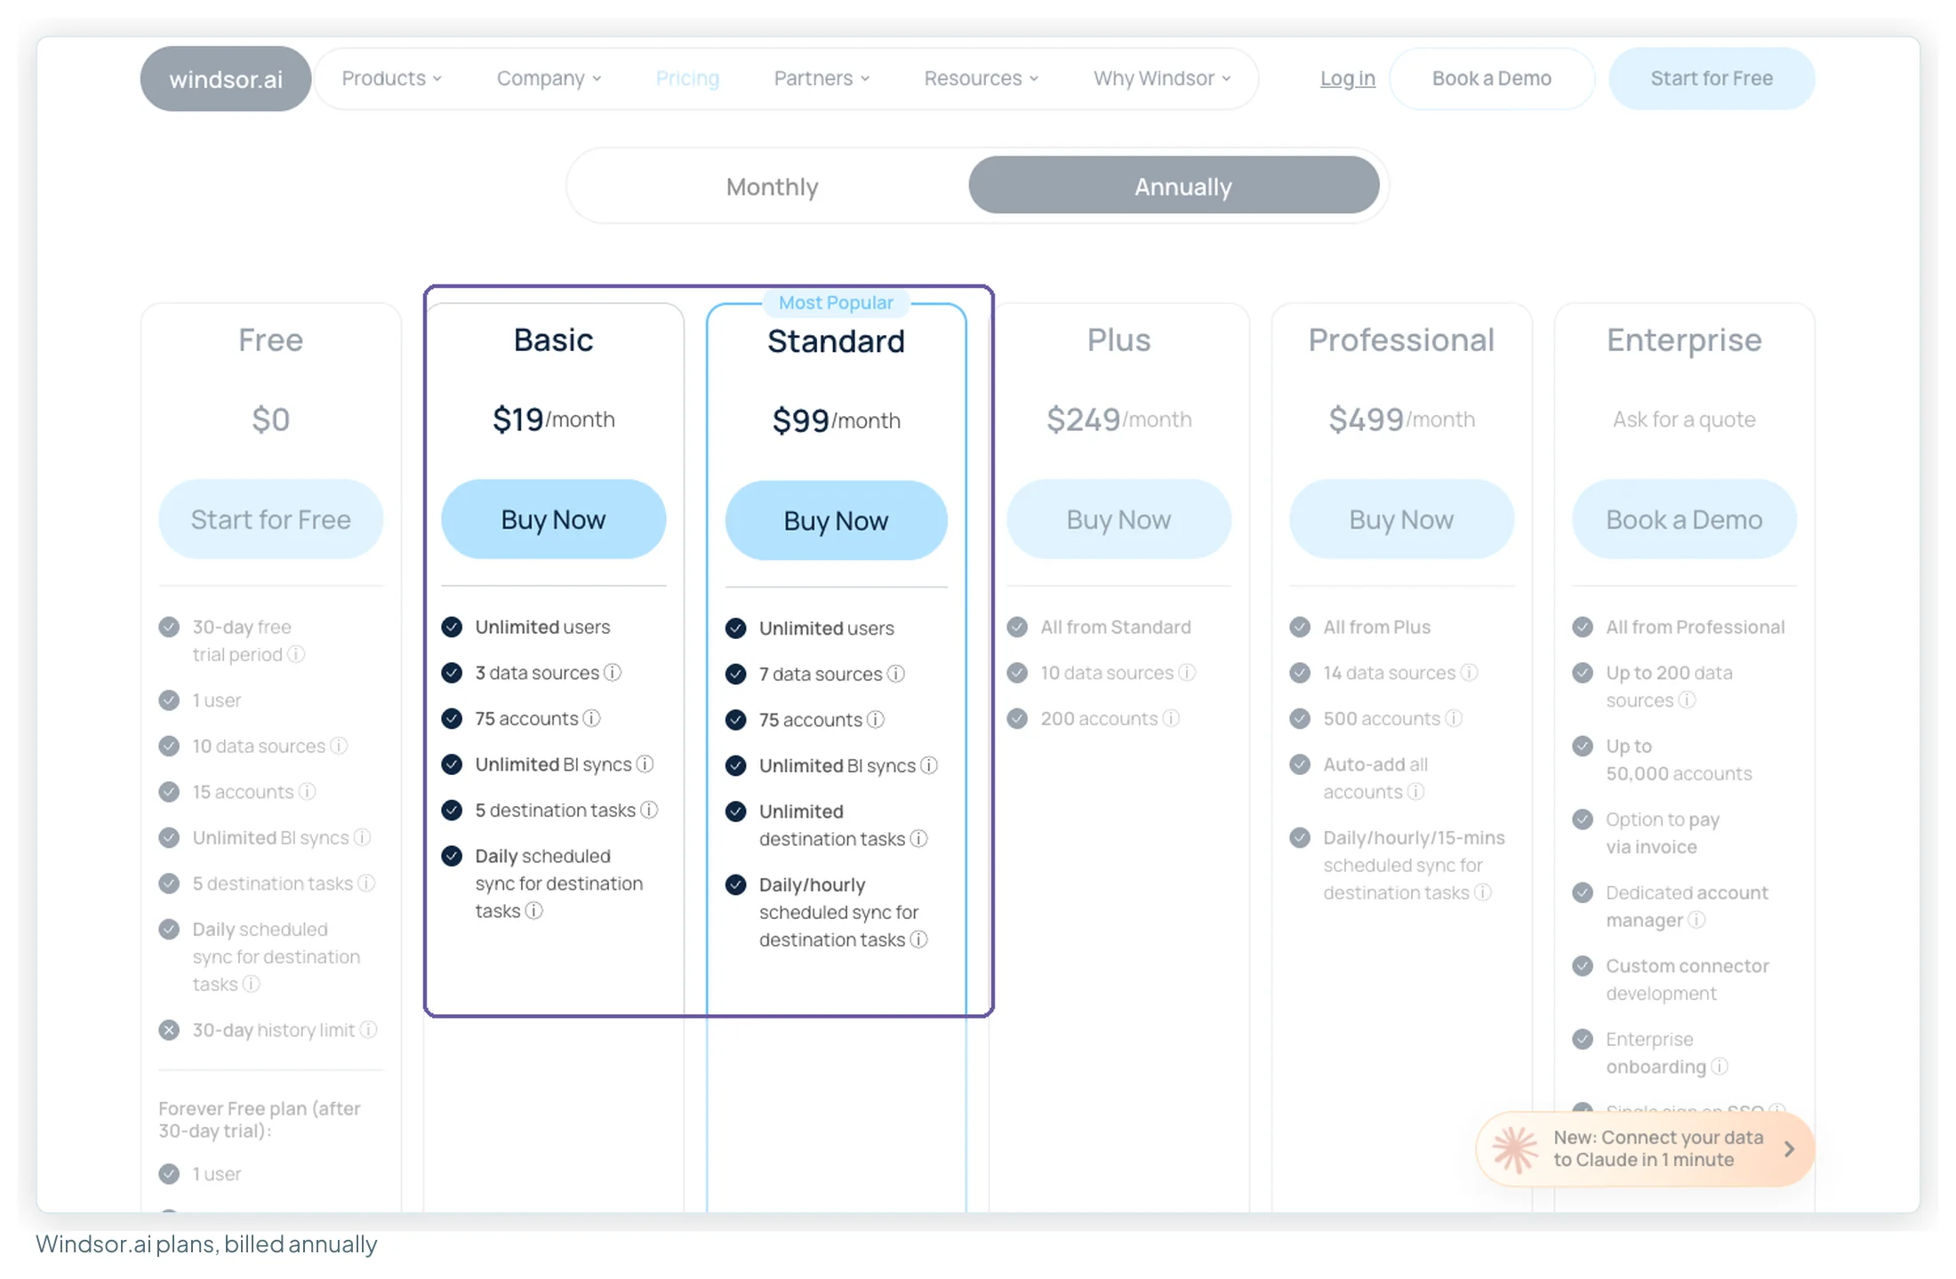Open info icon next to Free plan 10 data sources
Image resolution: width=1956 pixels, height=1279 pixels.
pos(339,746)
